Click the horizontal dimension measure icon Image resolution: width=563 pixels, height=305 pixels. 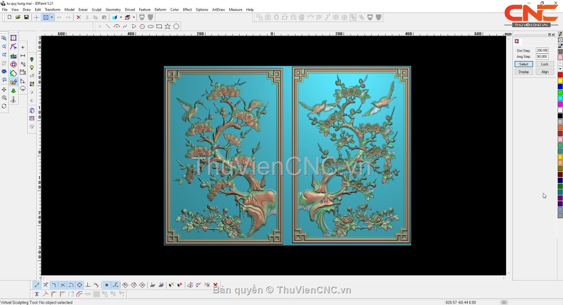tap(23, 56)
